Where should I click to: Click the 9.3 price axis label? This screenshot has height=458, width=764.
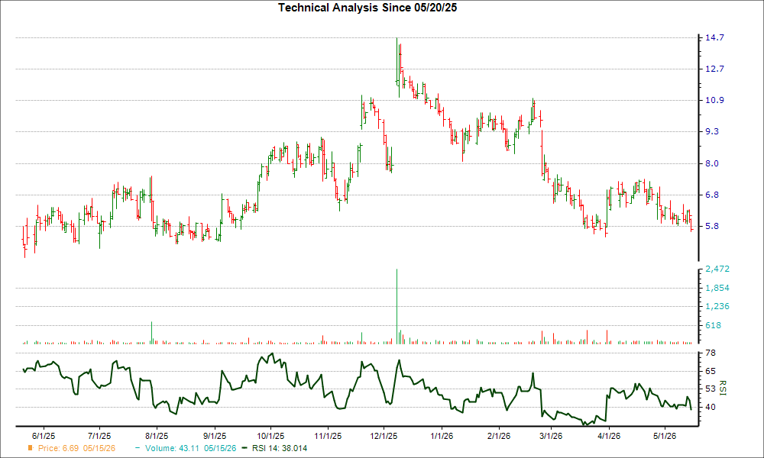click(x=712, y=132)
